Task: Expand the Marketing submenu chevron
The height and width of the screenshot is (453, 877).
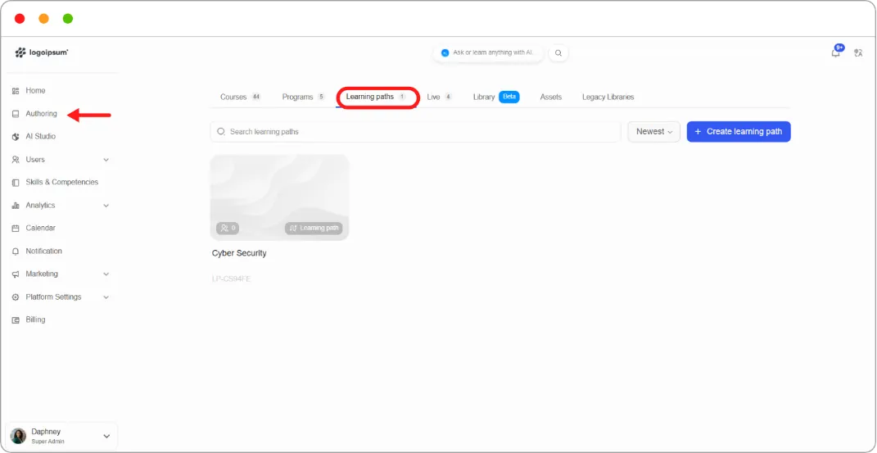Action: [106, 274]
